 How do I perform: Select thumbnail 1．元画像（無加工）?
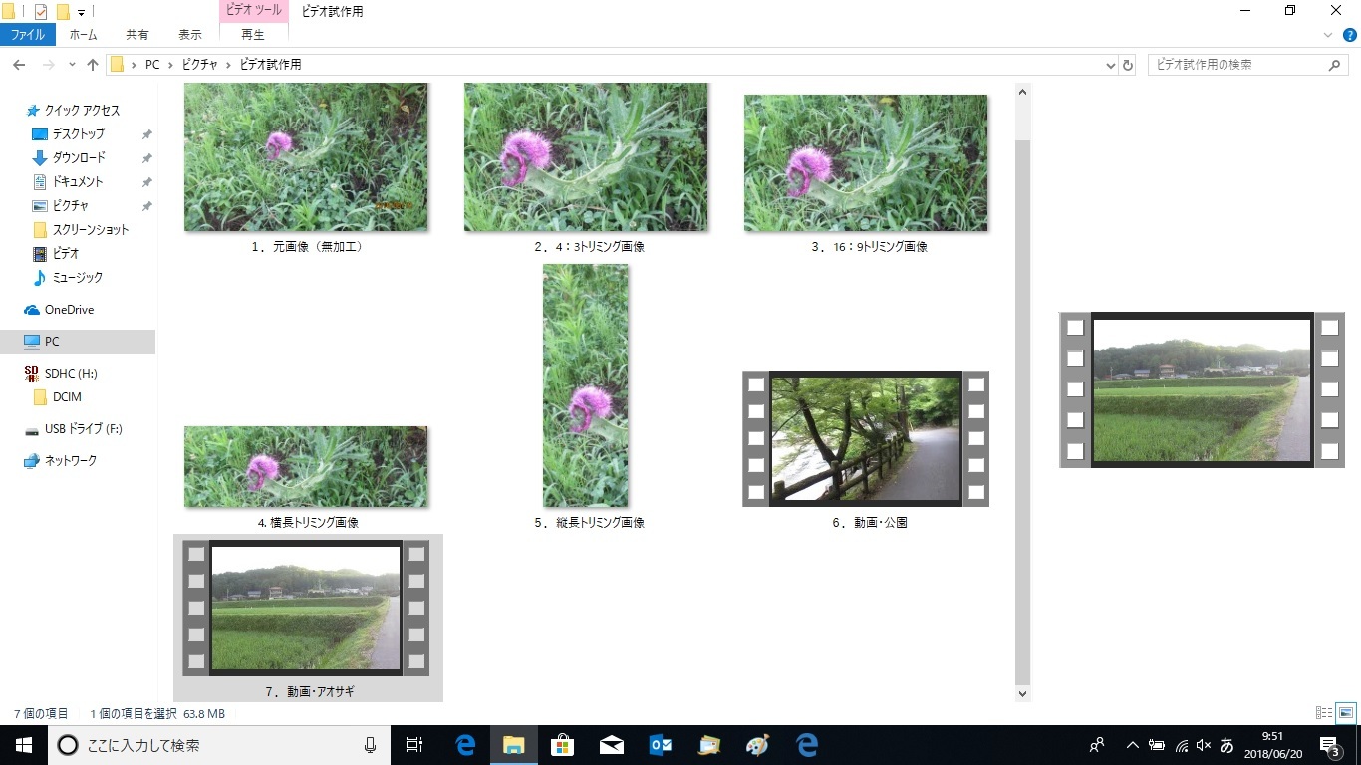pyautogui.click(x=306, y=157)
